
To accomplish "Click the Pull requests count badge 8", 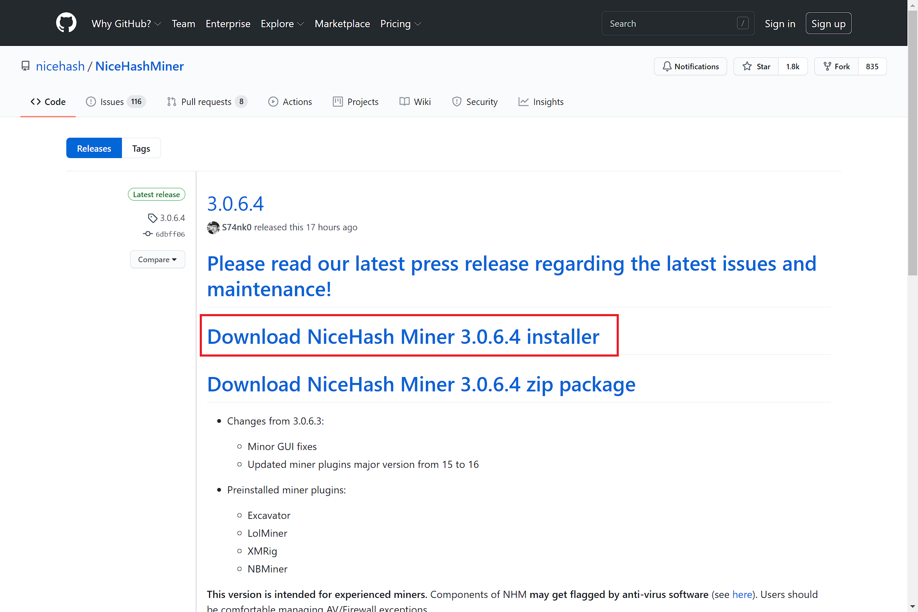I will (x=241, y=102).
